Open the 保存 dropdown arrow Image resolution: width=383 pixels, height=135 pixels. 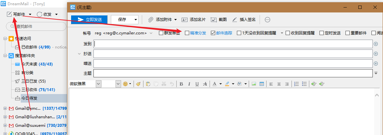pyautogui.click(x=136, y=20)
